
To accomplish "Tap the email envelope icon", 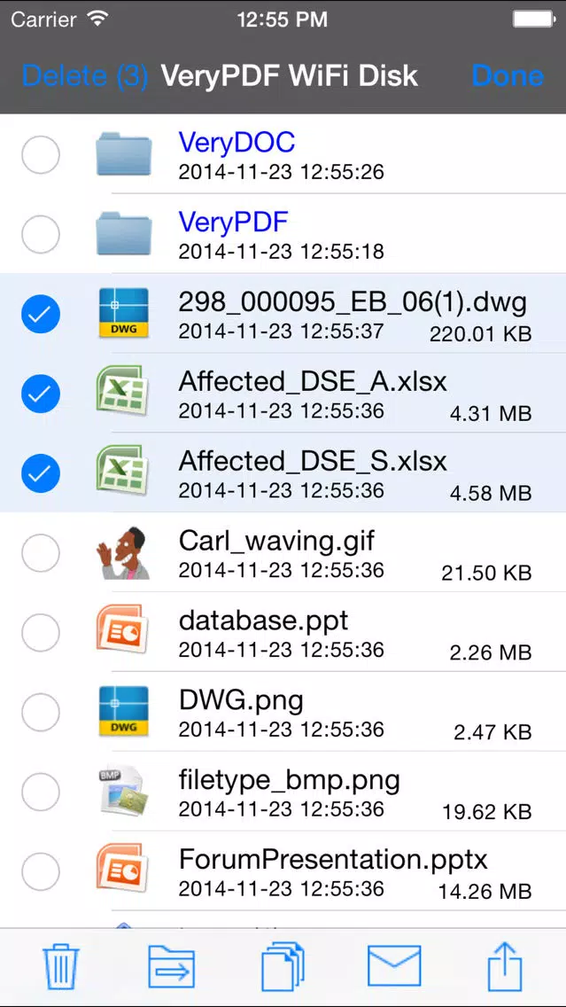I will (x=394, y=966).
